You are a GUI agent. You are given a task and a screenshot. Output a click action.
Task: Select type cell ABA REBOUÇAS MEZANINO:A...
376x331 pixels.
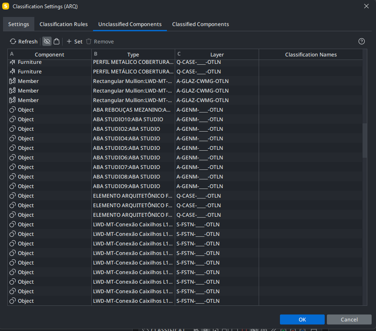(x=133, y=110)
